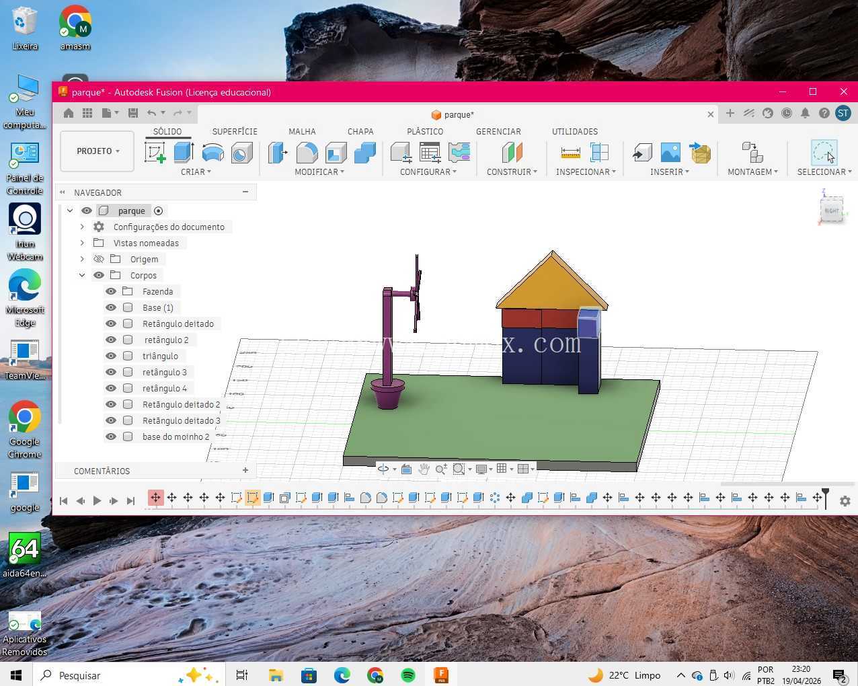Viewport: 858px width, 686px height.
Task: Select the Revolve tool
Action: 213,153
